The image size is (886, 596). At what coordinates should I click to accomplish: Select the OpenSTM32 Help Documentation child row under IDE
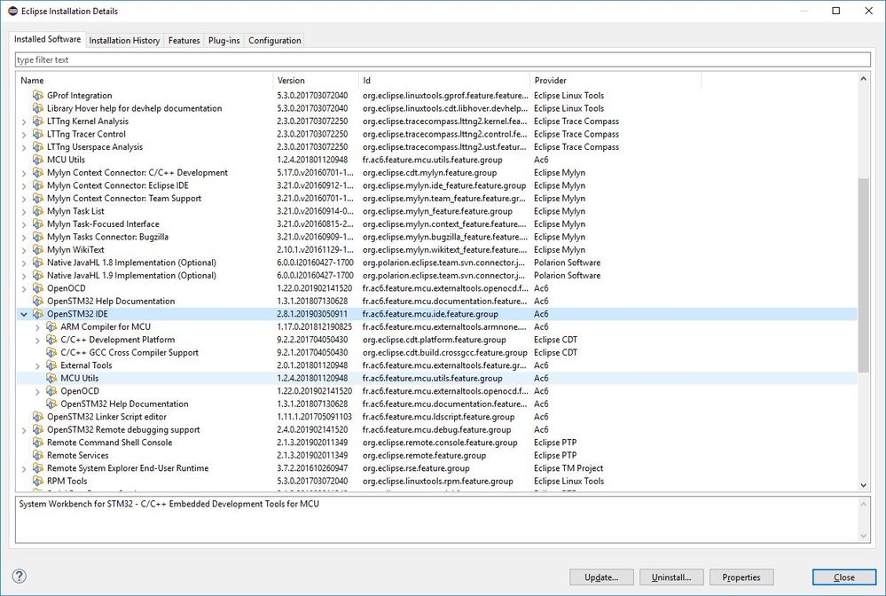436,404
